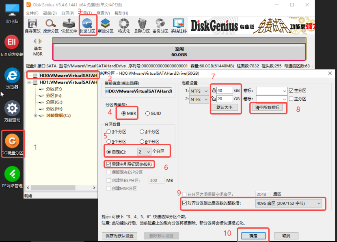Toggle 对齐分区到此扇区数的整数倍 checkbox

click(x=184, y=203)
